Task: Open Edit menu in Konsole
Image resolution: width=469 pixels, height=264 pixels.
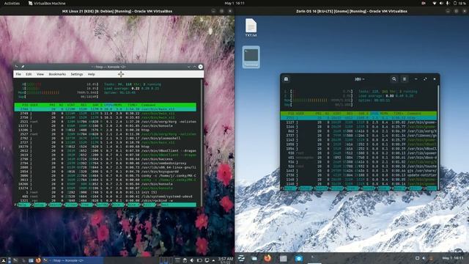Action: pyautogui.click(x=29, y=74)
